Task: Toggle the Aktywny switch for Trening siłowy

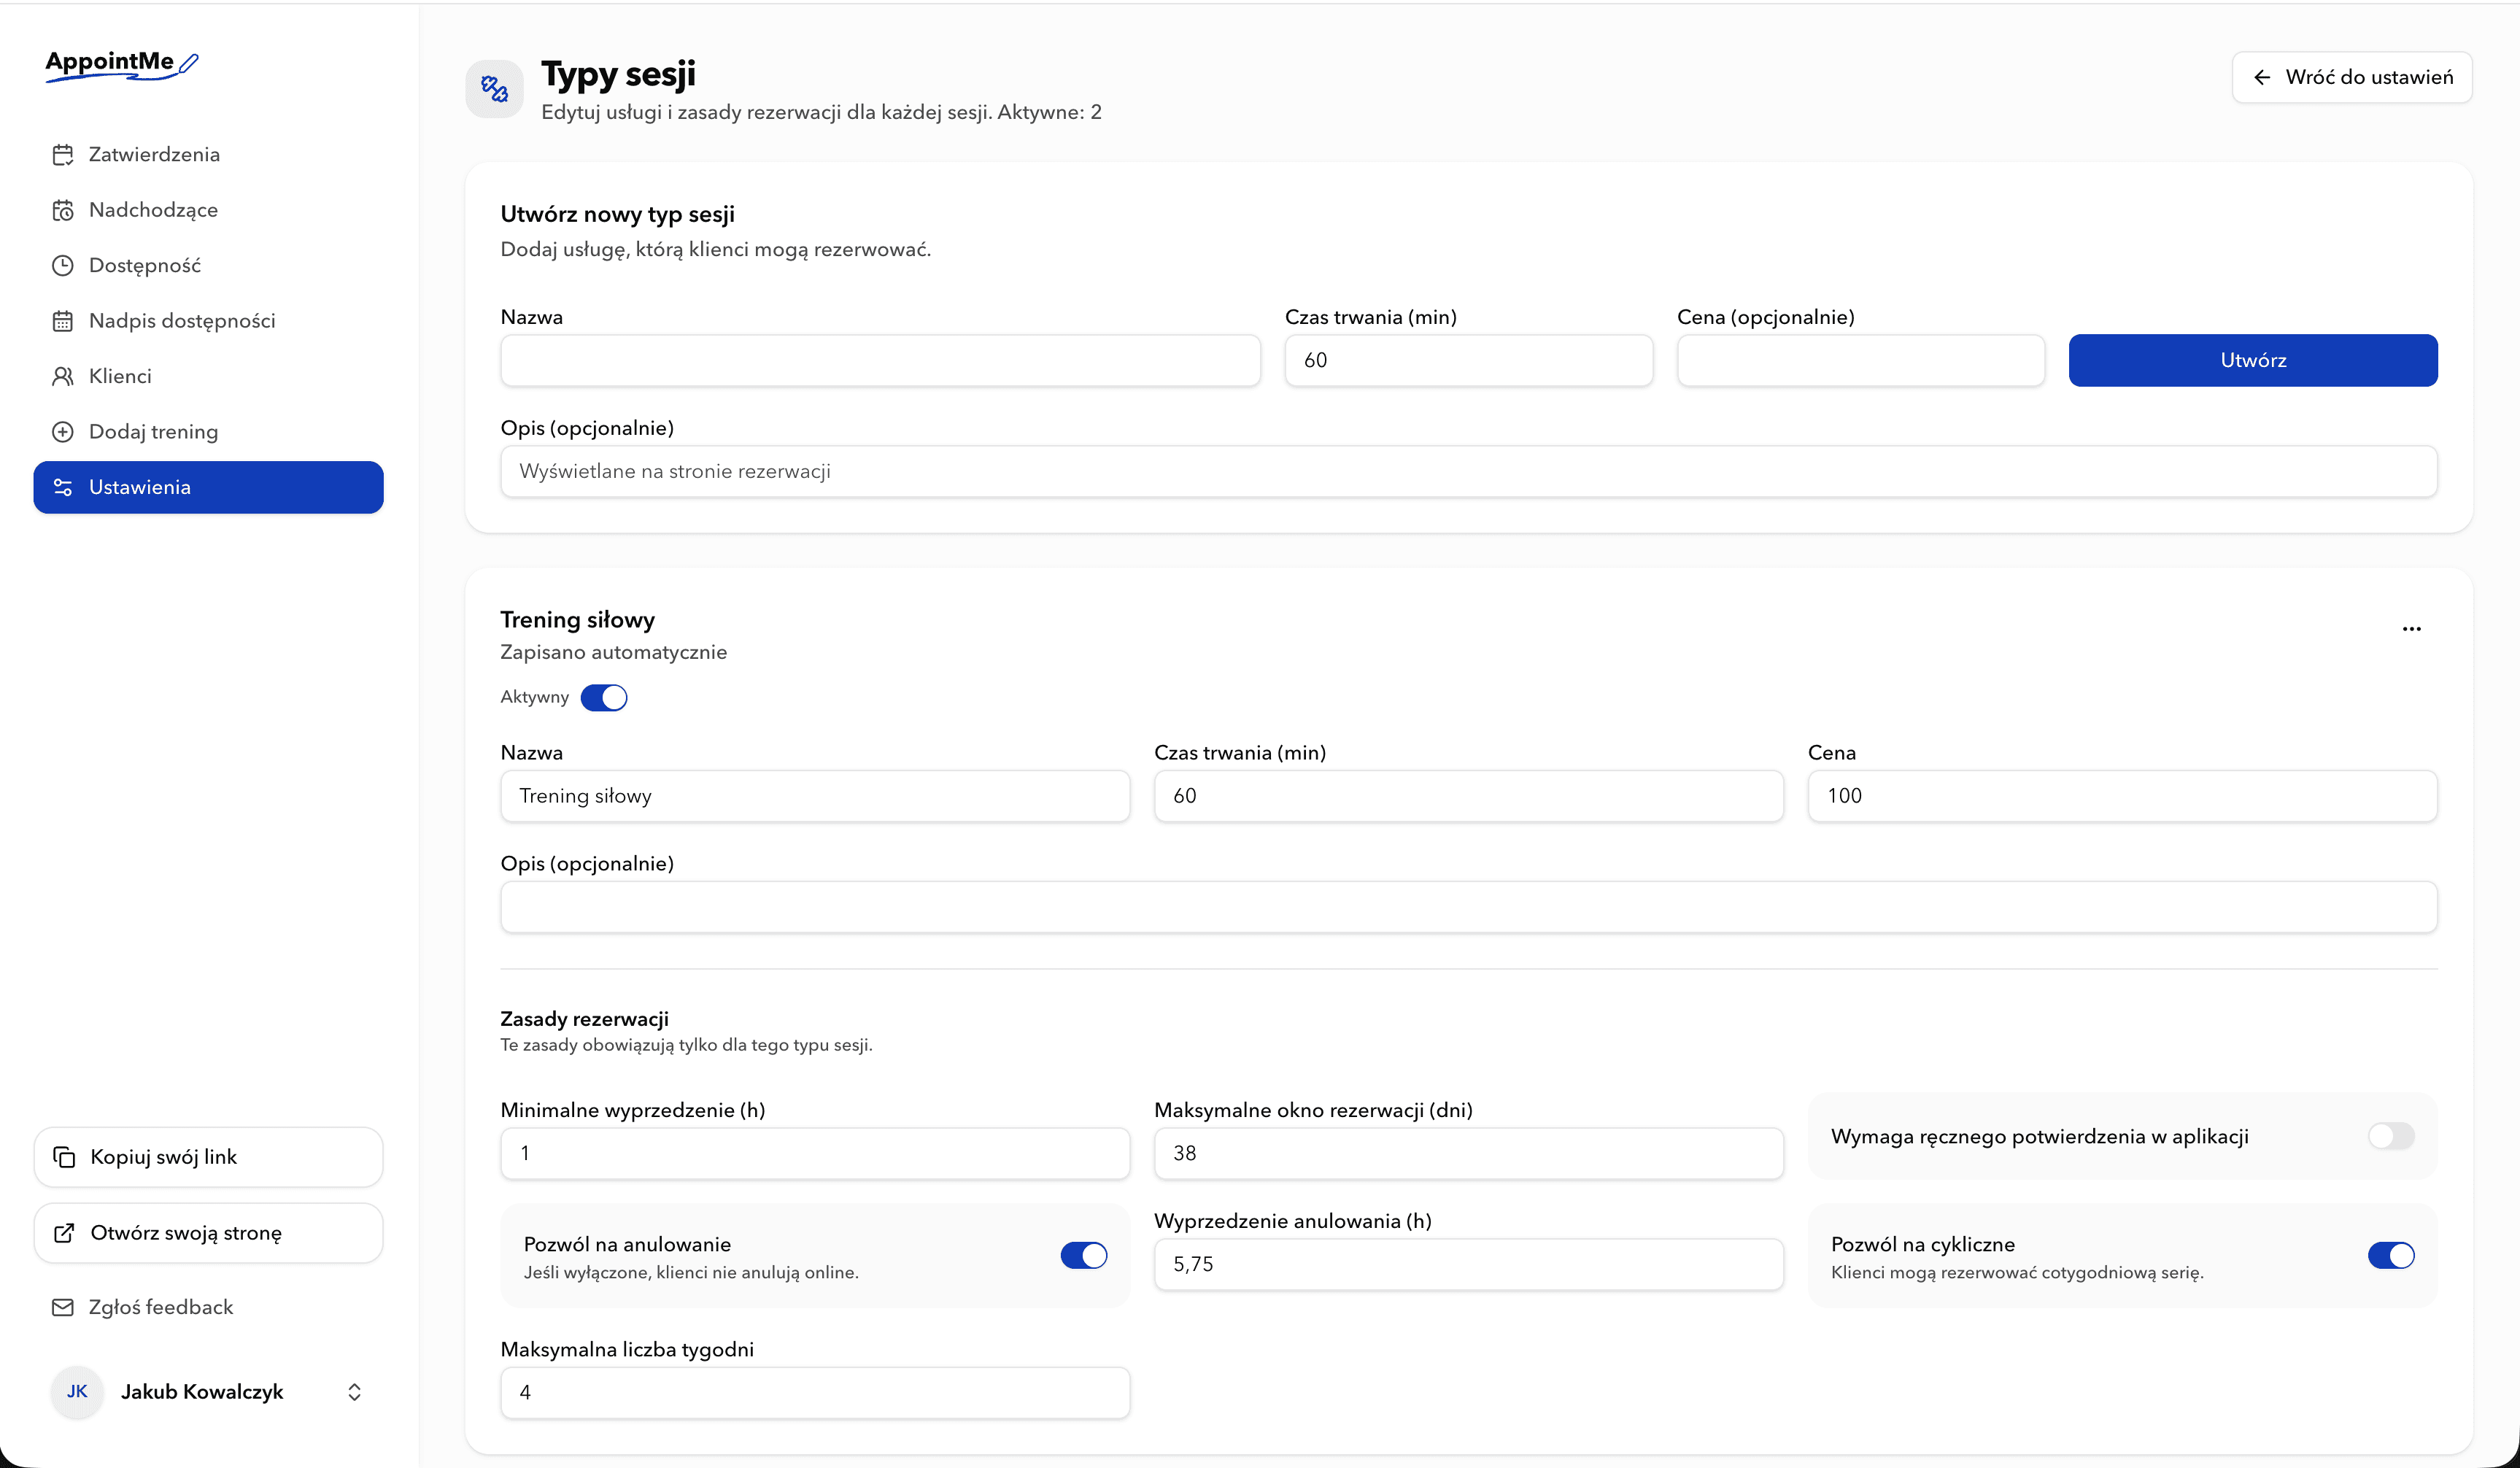Action: (x=604, y=697)
